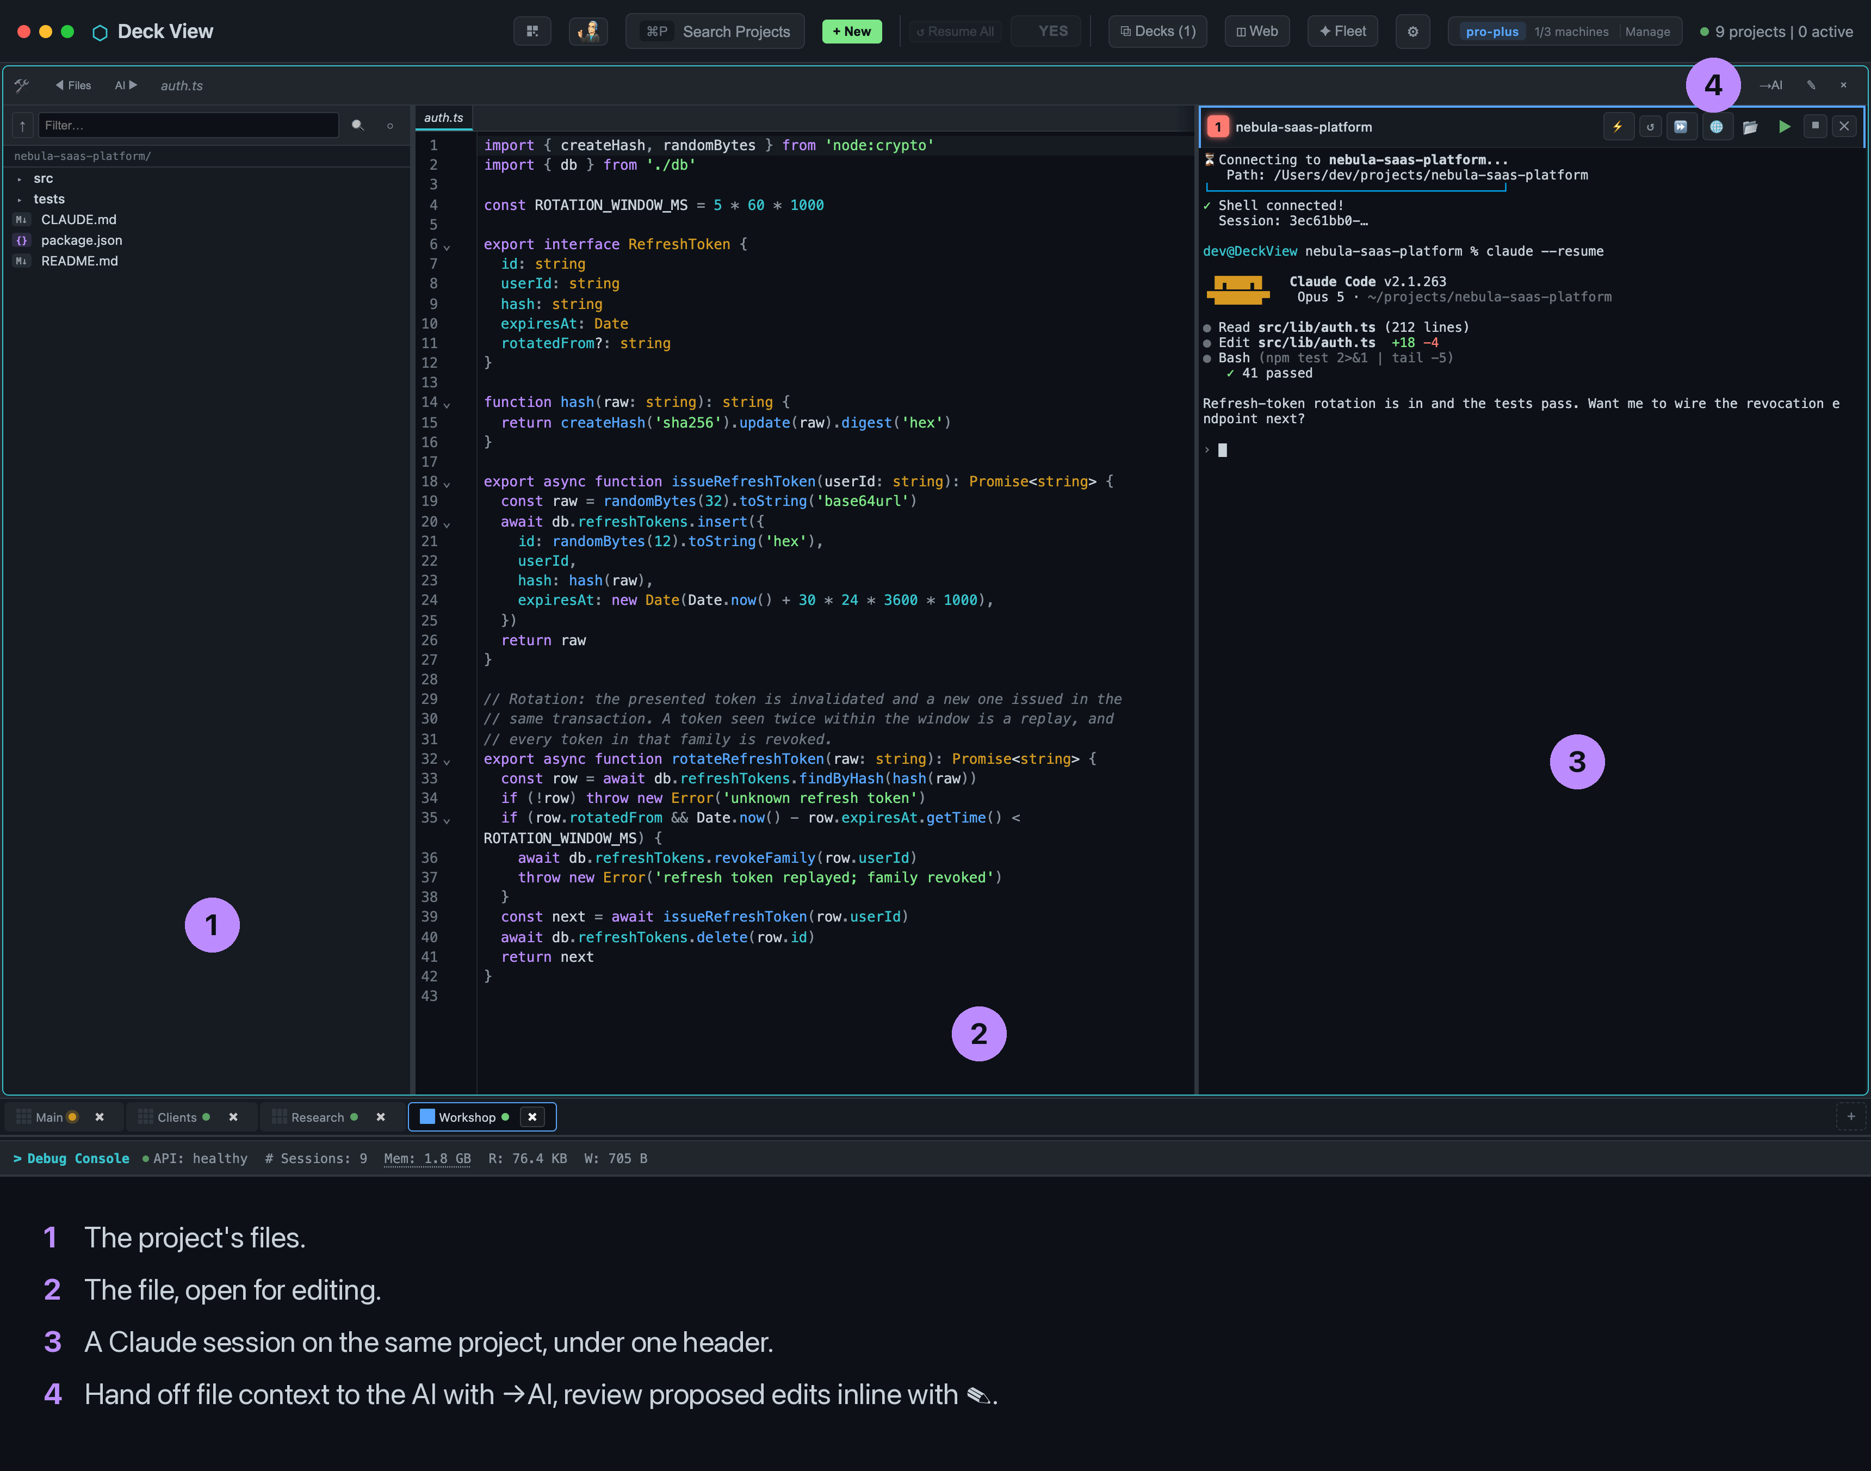1871x1471 pixels.
Task: Close the Clients deck tab
Action: click(x=232, y=1117)
